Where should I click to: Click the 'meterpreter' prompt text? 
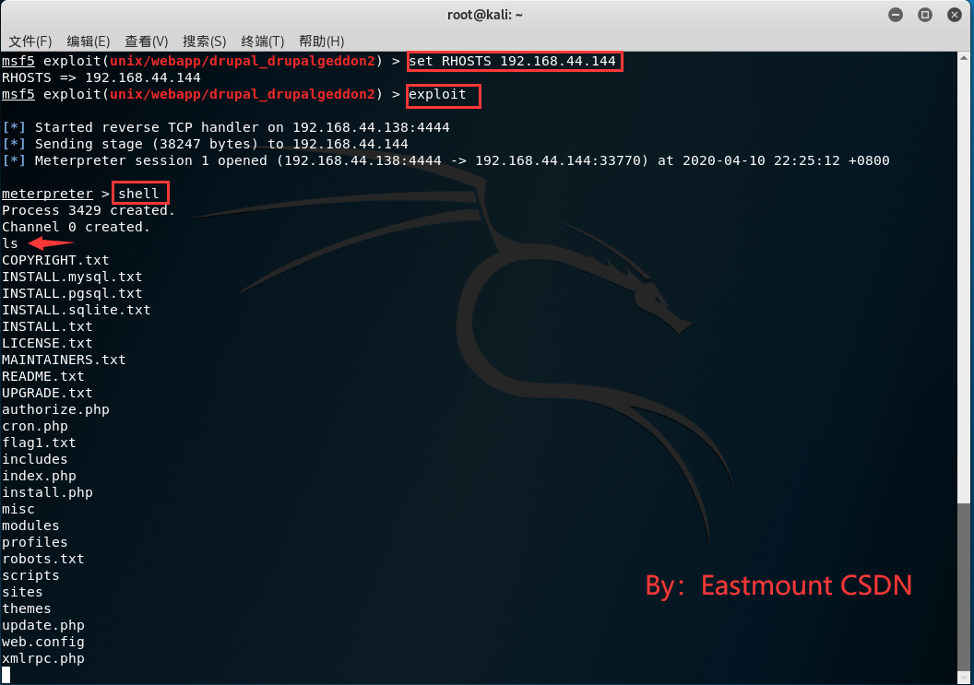click(x=47, y=194)
